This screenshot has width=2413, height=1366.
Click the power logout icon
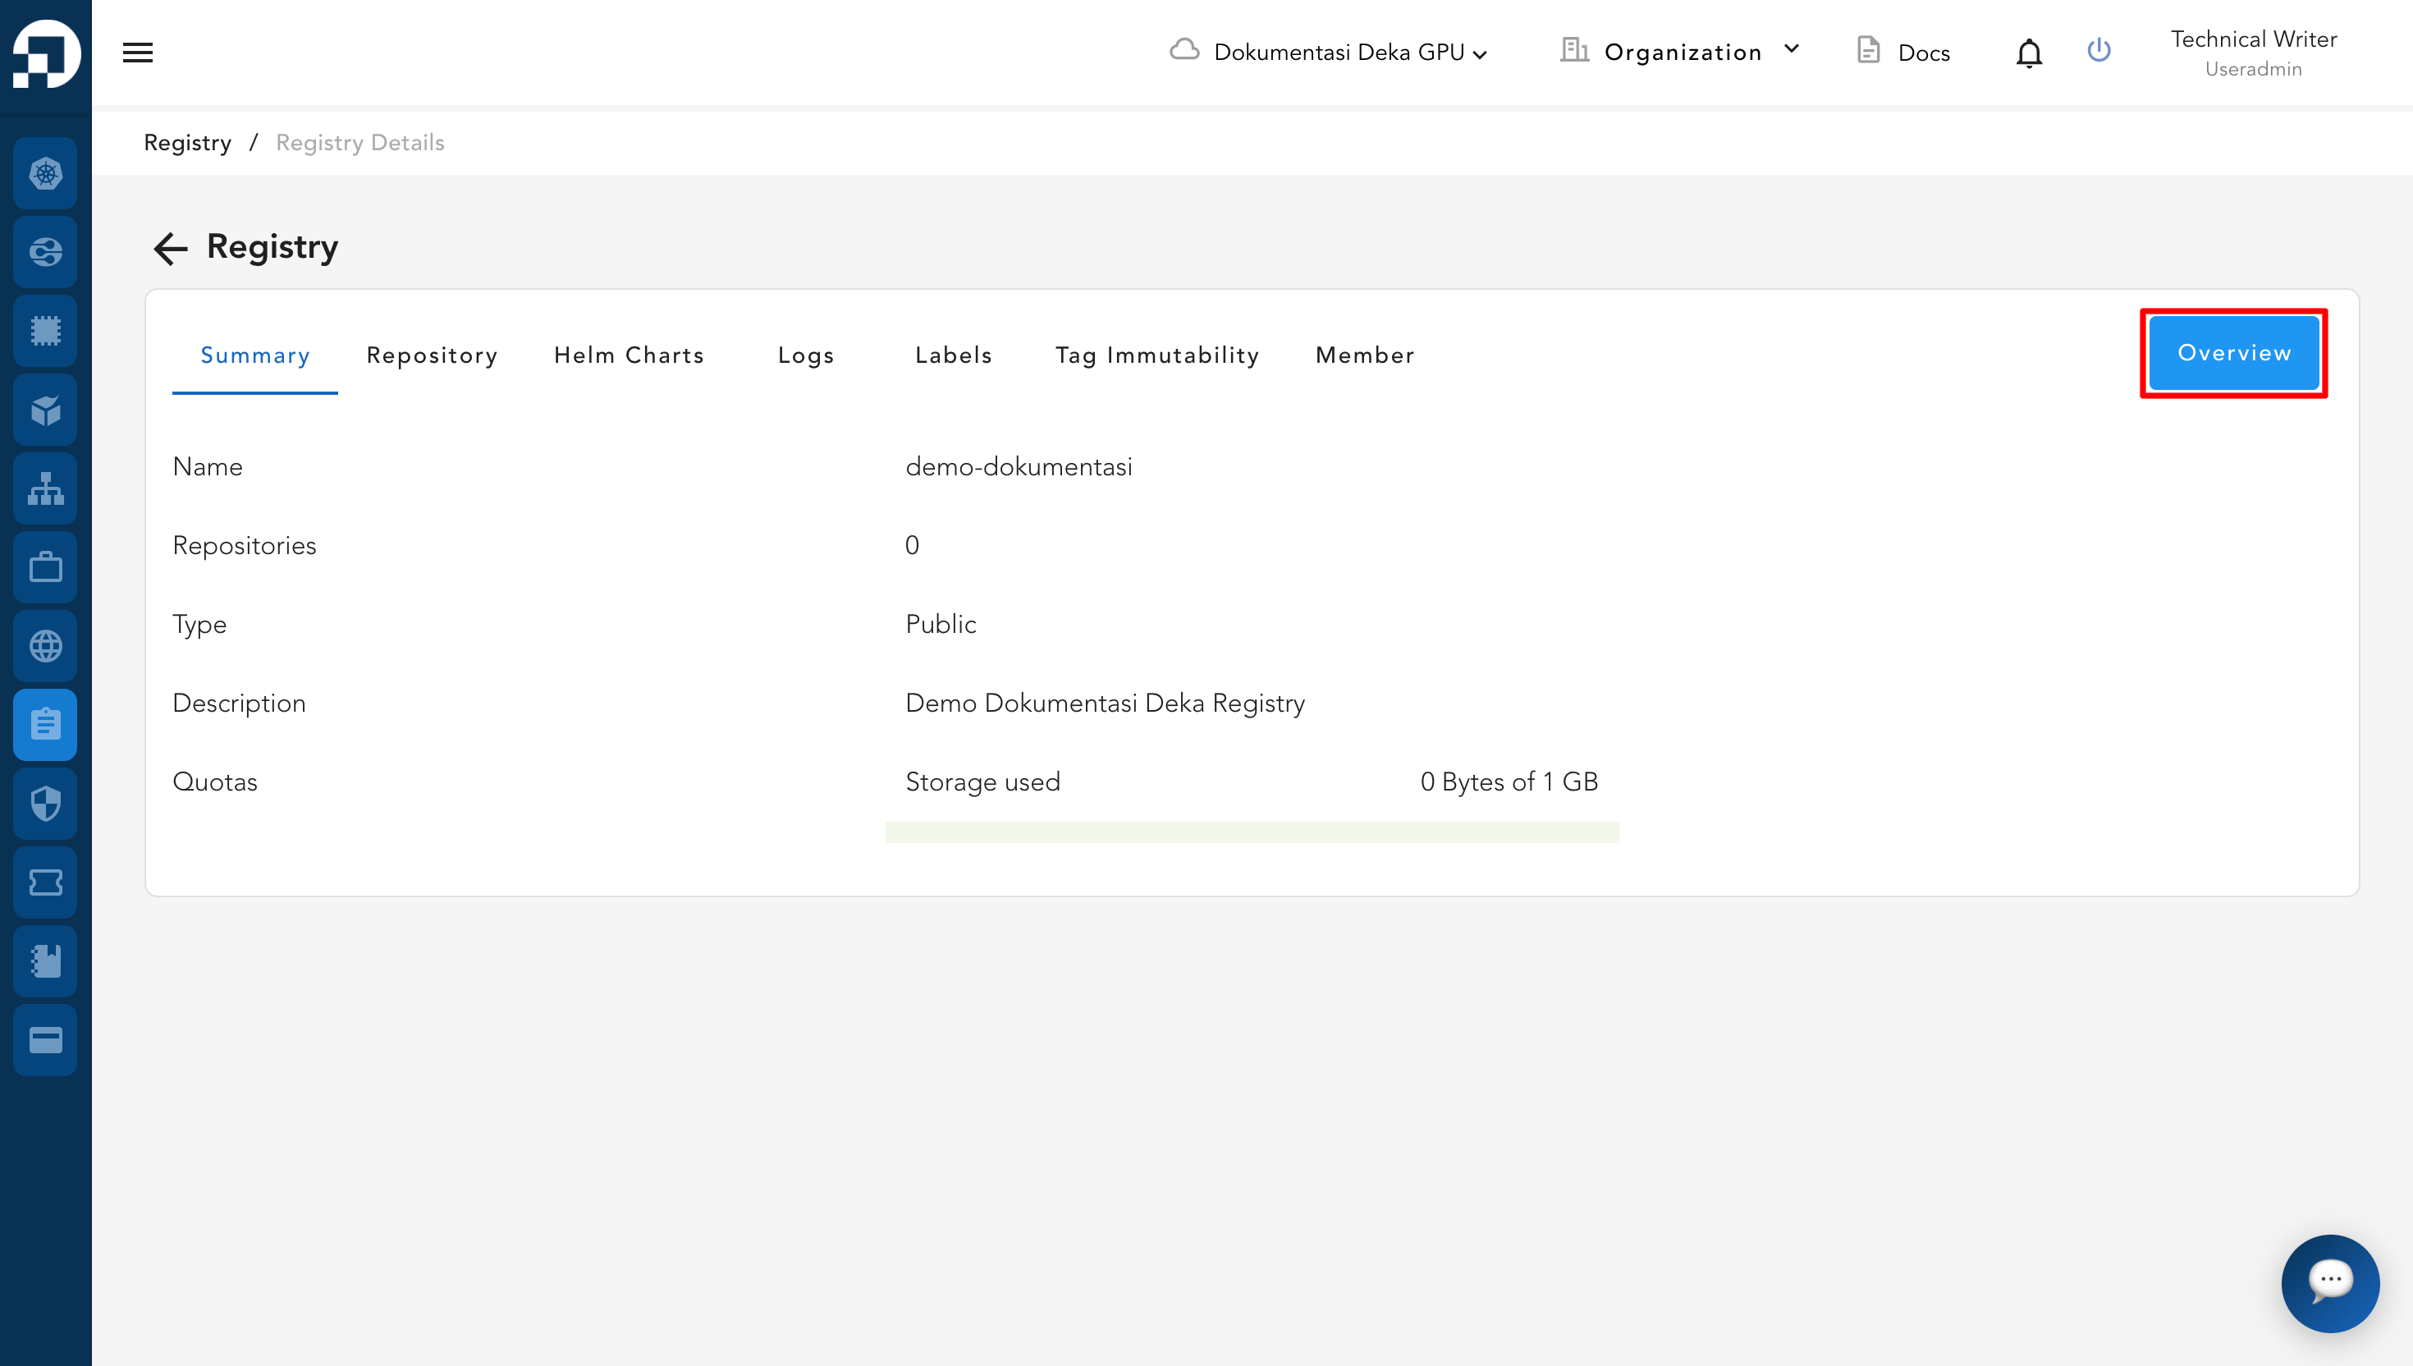(x=2099, y=51)
